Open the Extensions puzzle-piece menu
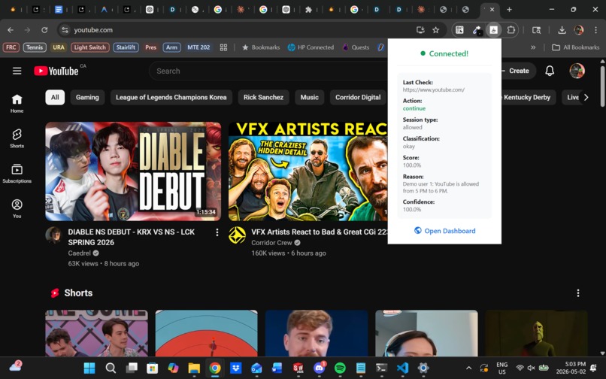 point(511,30)
